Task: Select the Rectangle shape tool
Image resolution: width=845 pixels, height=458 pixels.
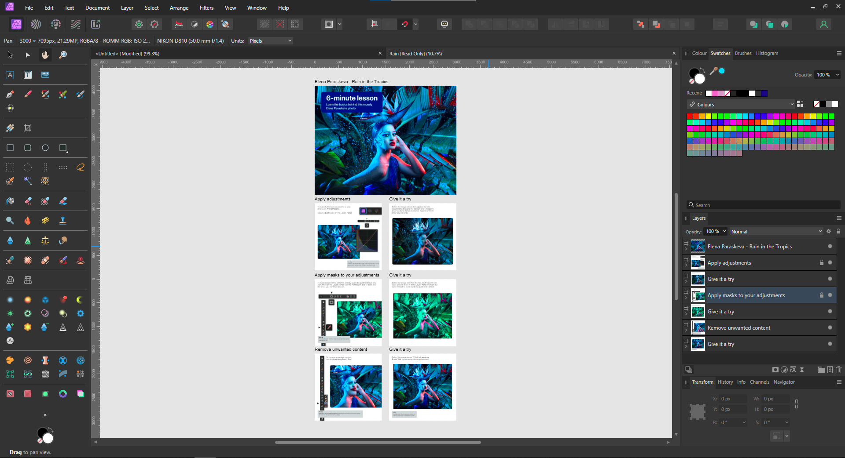Action: 10,148
